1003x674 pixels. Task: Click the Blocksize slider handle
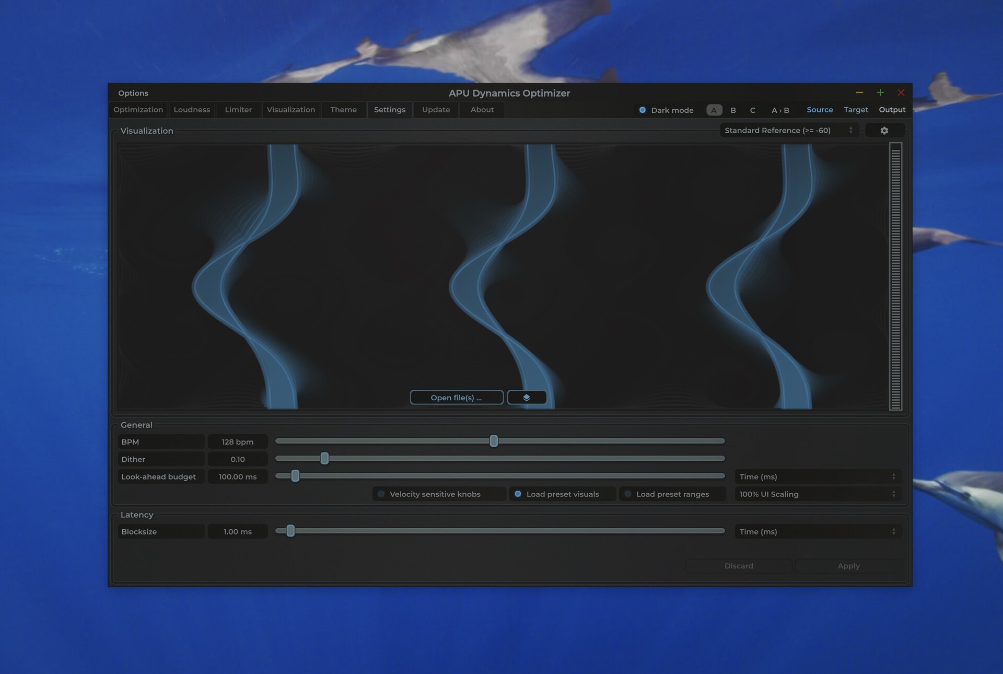pos(290,531)
